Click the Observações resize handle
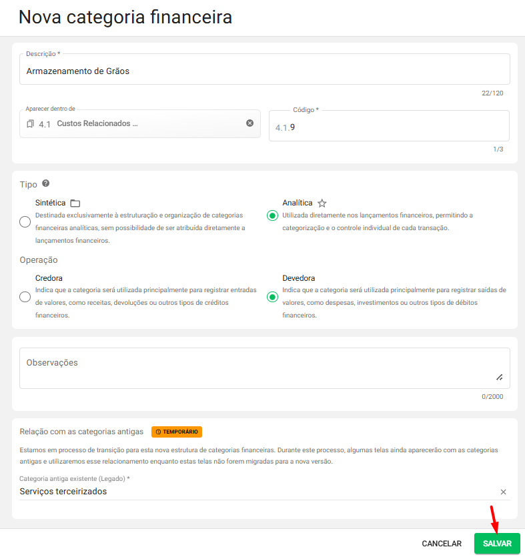 499,377
